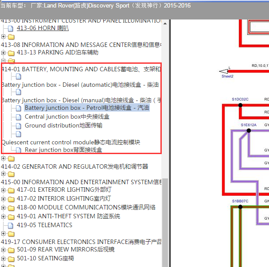This screenshot has width=269, height=267.
Task: Click page icon beside Ground distribution
Action: pos(18,126)
